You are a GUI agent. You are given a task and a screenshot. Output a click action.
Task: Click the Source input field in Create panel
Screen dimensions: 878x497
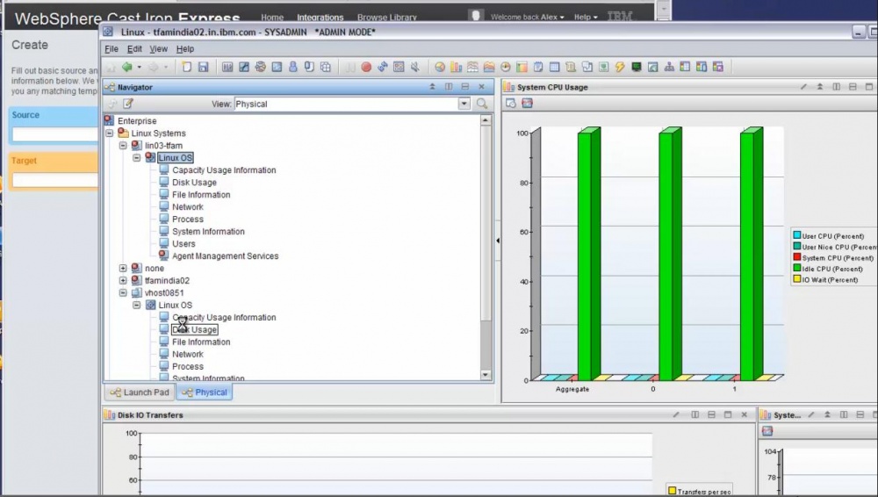tap(54, 134)
